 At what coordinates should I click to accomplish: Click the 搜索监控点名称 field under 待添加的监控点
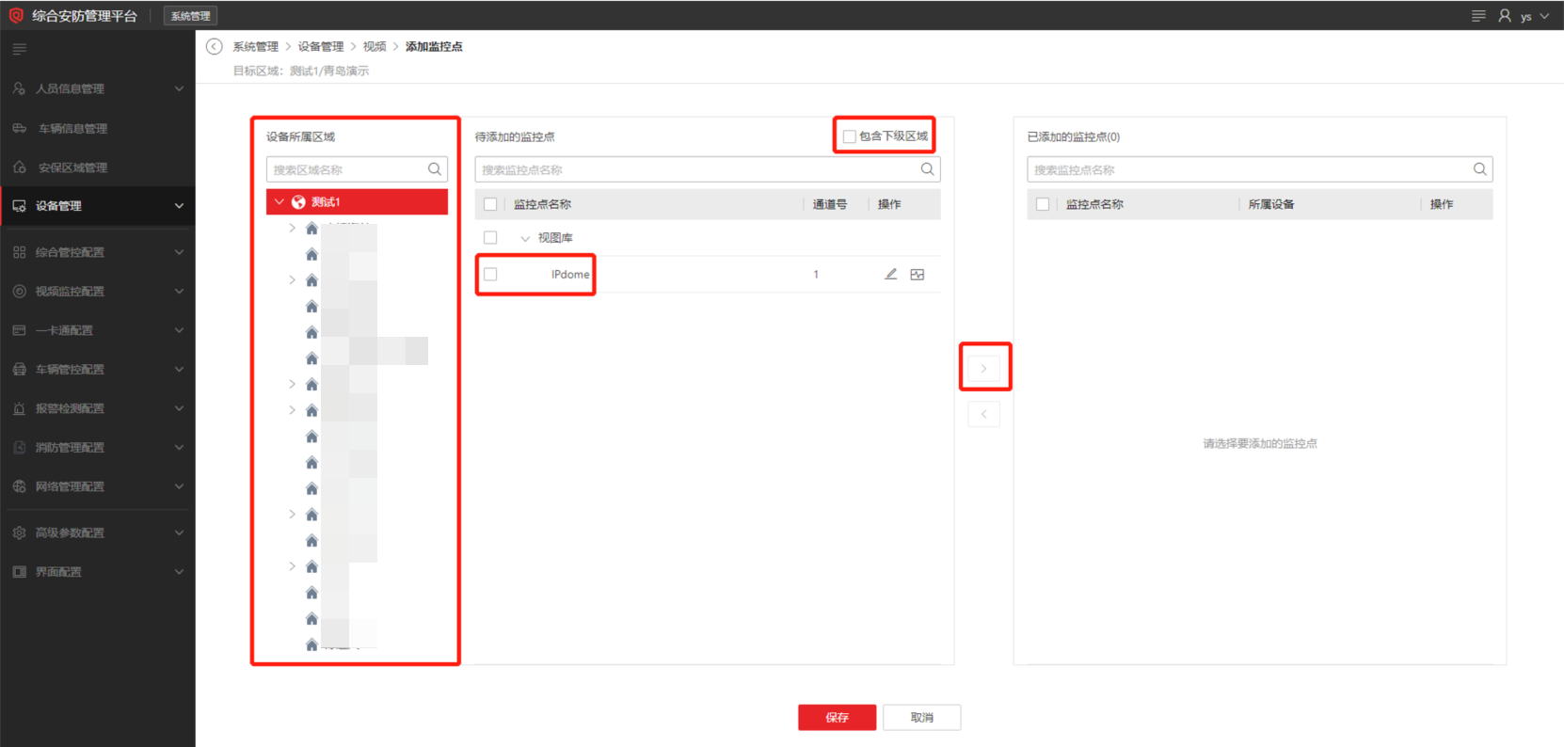pyautogui.click(x=696, y=169)
